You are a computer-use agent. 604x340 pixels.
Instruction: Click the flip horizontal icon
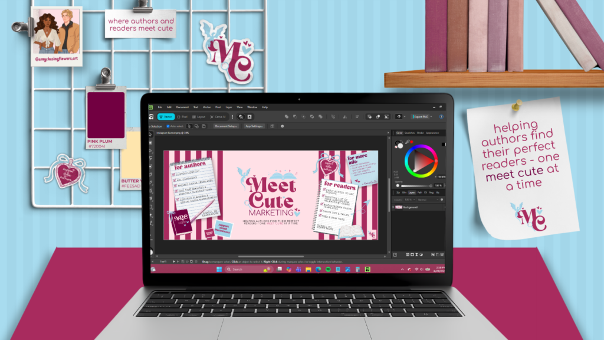pyautogui.click(x=344, y=117)
